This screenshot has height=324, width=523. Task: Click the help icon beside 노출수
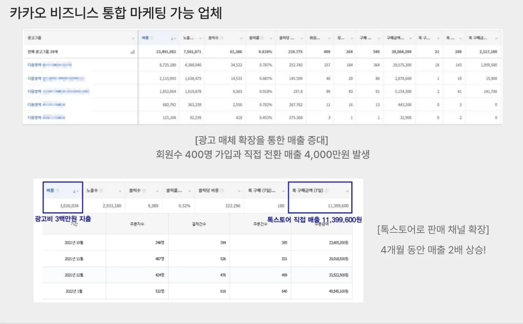pyautogui.click(x=101, y=191)
